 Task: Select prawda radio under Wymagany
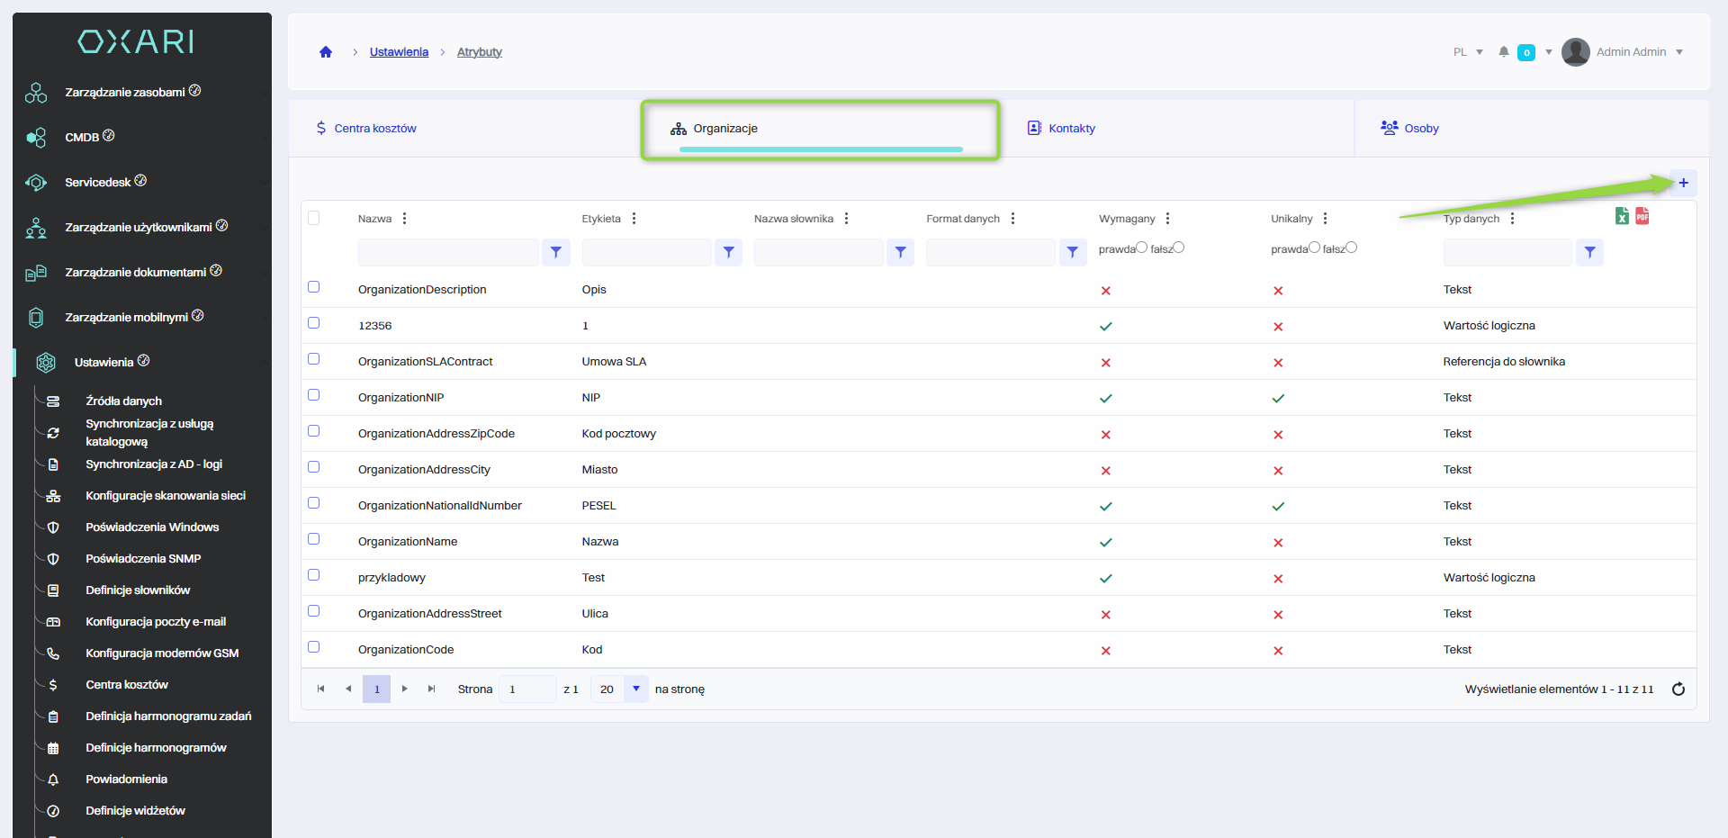pyautogui.click(x=1141, y=248)
